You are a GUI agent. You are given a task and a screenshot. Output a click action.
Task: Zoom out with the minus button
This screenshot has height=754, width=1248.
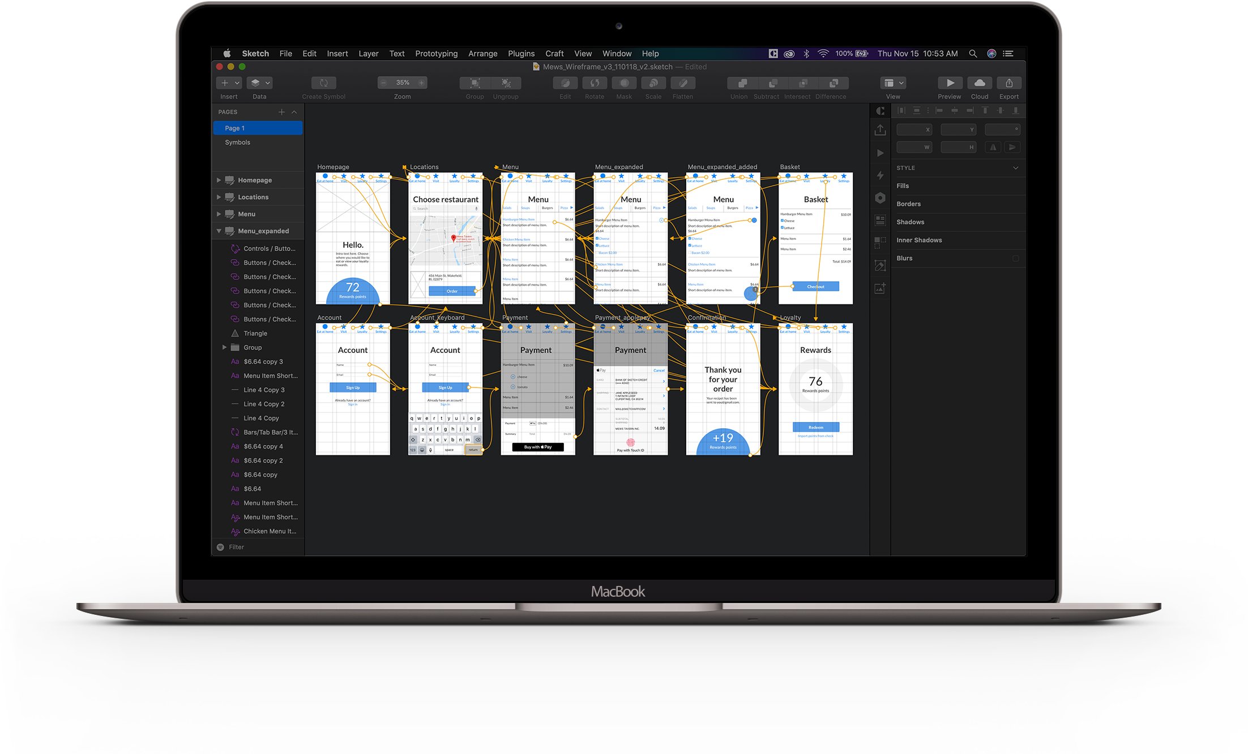tap(384, 83)
